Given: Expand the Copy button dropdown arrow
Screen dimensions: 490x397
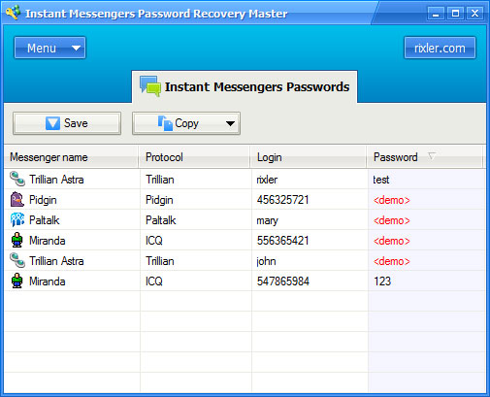Looking at the screenshot, I should [230, 123].
